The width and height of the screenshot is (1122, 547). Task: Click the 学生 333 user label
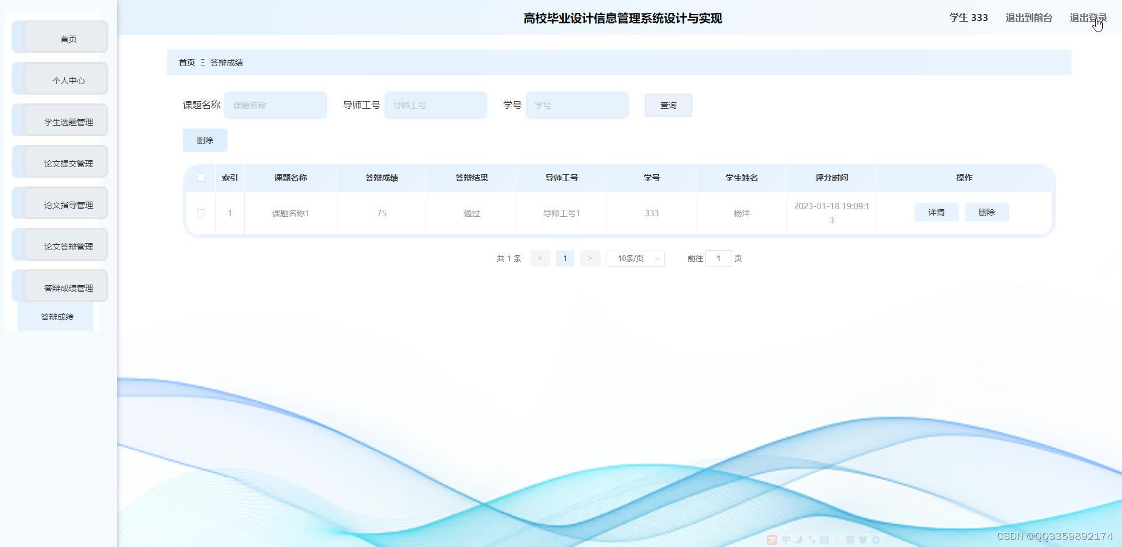coord(968,18)
